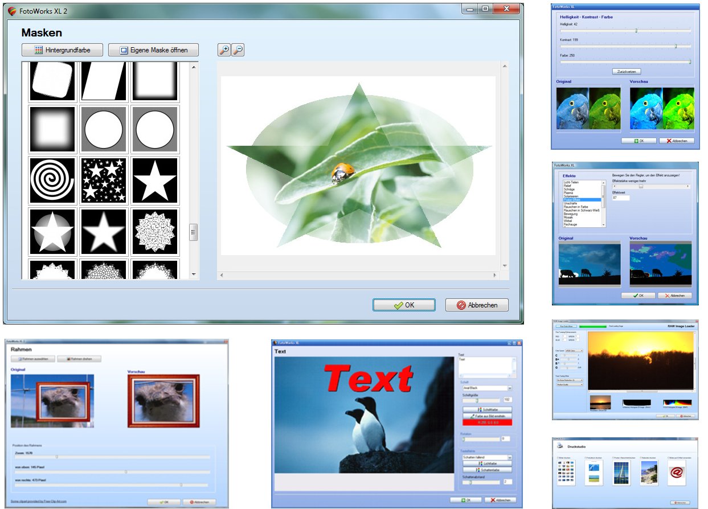Screen dimensions: 708x509
Task: Click the Farbe slider handle
Action: click(690, 61)
